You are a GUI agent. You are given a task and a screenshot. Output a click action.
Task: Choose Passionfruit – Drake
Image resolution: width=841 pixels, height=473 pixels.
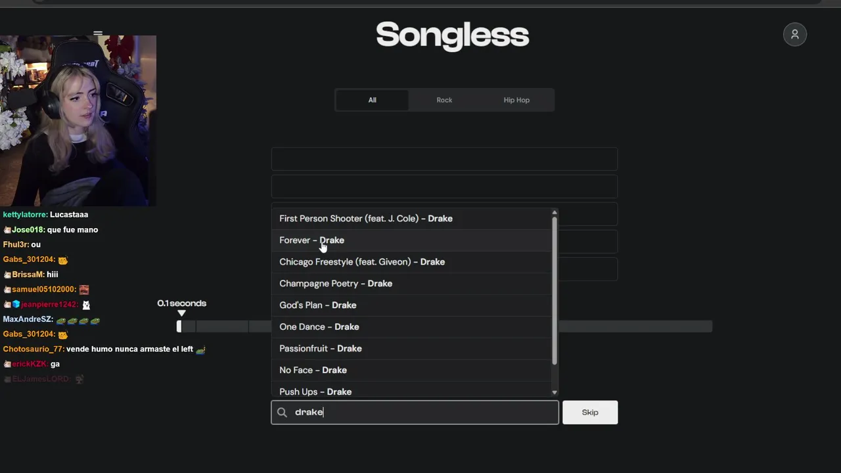(411, 348)
